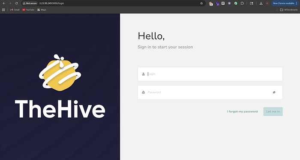The height and width of the screenshot is (160, 300).
Task: Open the green circular extension icon
Action: [x=236, y=3]
